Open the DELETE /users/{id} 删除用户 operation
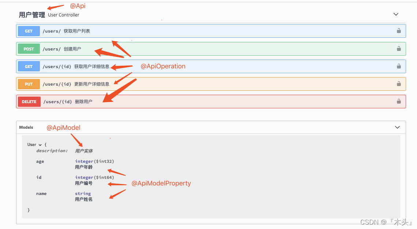The height and width of the screenshot is (229, 417). [211, 101]
